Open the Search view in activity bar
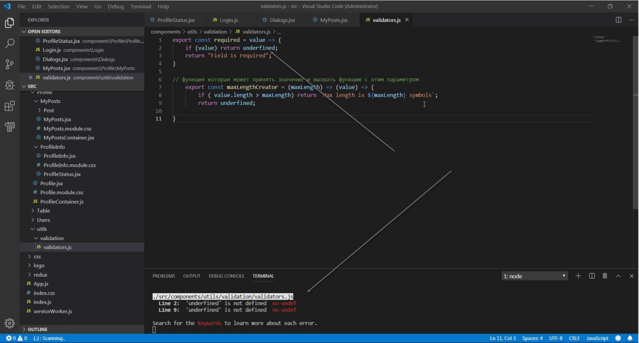 pyautogui.click(x=9, y=43)
